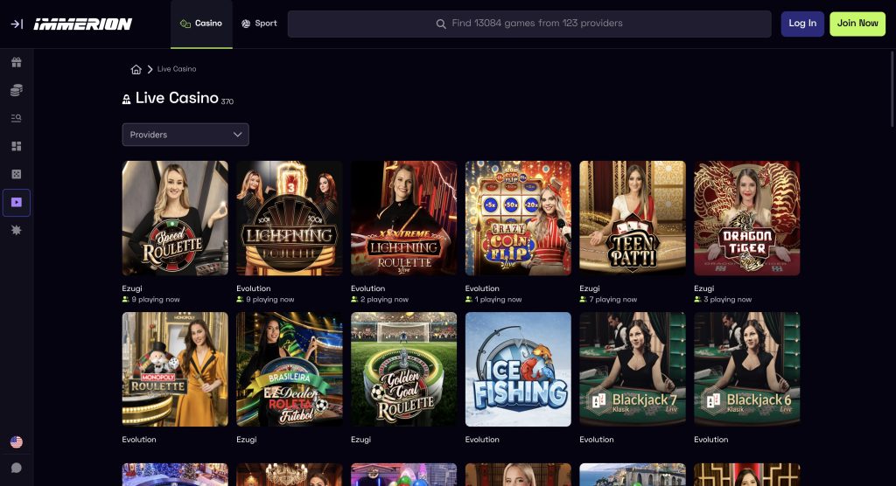Open Blackjack 7 Klasik thumbnail
This screenshot has width=896, height=486.
coord(632,369)
